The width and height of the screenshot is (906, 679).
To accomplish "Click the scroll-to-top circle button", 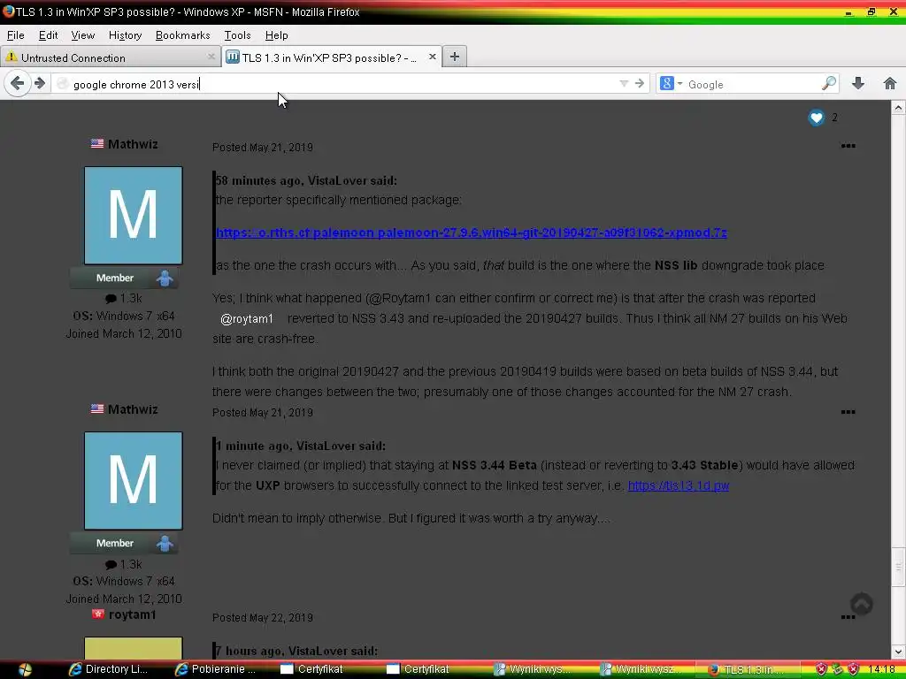I will point(862,604).
